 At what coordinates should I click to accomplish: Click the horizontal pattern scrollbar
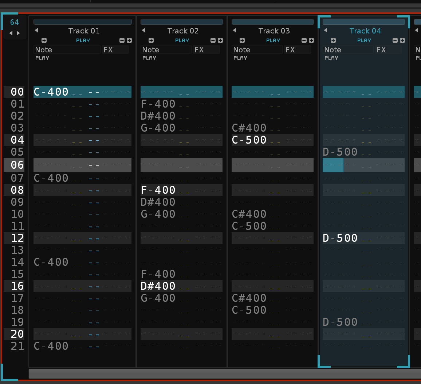click(225, 373)
